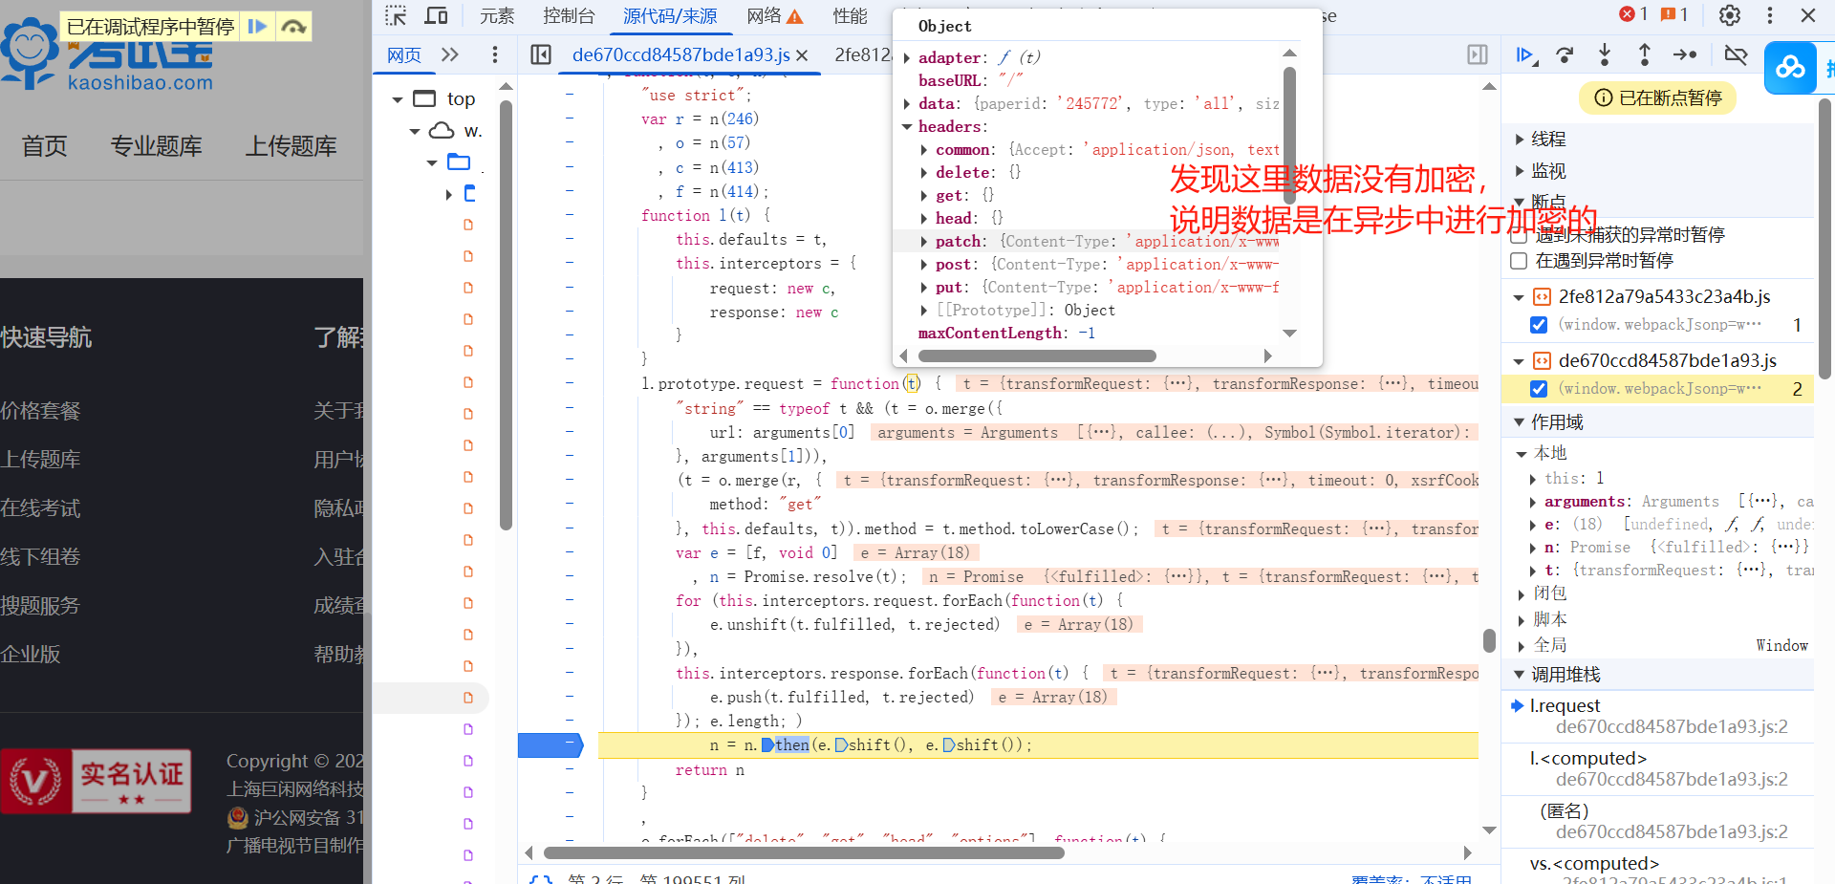The image size is (1835, 884).
Task: Expand the common headers entry
Action: point(924,149)
